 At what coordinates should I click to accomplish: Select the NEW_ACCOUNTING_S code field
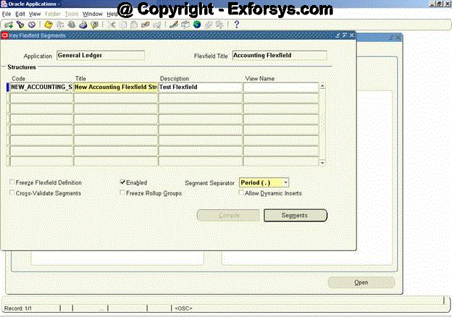41,87
